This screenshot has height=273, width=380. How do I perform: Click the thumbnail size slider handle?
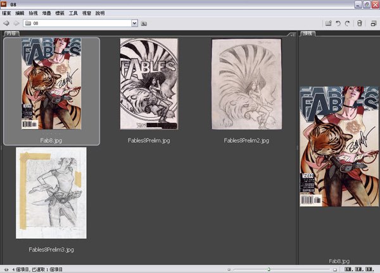click(269, 269)
